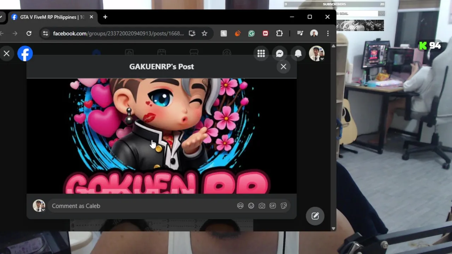
Task: Insert an avatar sticker in comment
Action: click(240, 206)
